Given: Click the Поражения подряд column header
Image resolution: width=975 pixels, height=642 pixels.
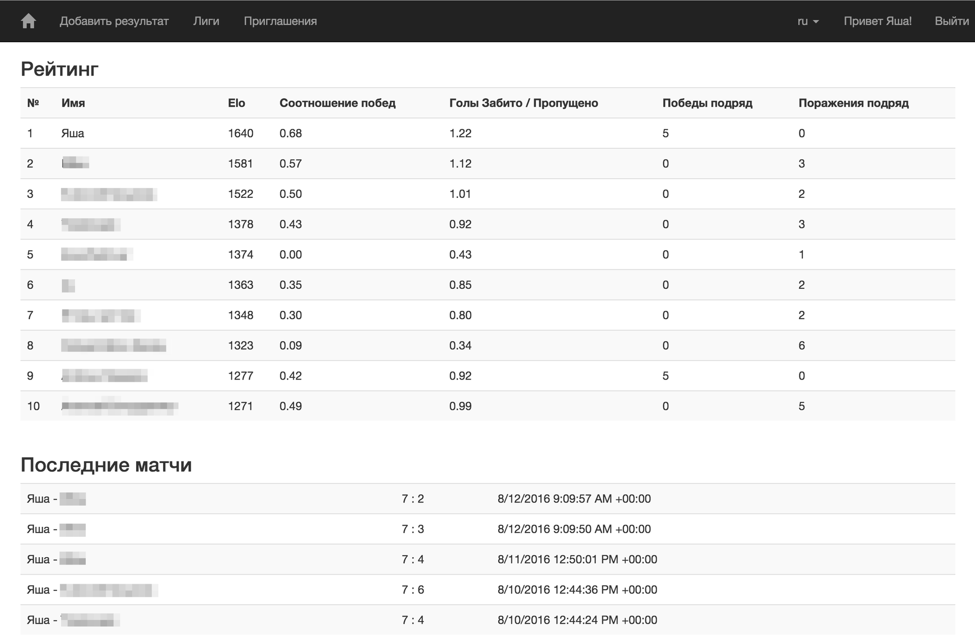Looking at the screenshot, I should point(854,103).
